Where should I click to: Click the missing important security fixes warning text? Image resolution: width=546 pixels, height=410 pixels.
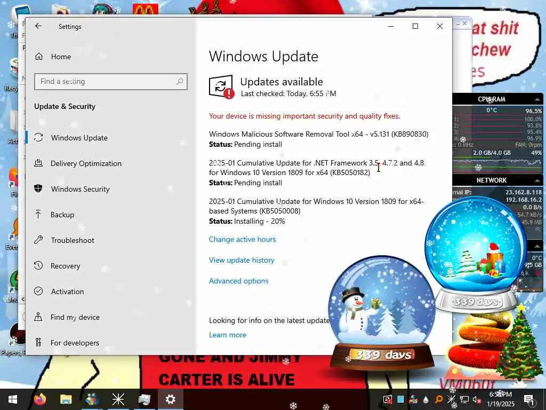(304, 116)
